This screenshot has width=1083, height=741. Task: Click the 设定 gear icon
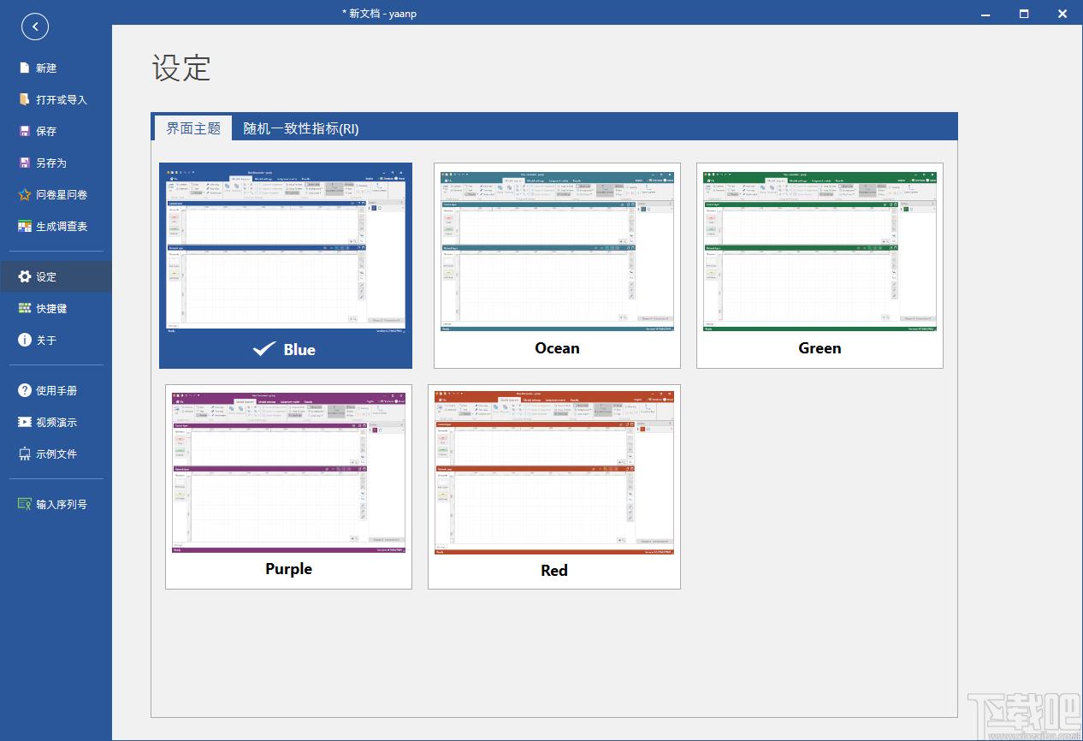(x=25, y=276)
